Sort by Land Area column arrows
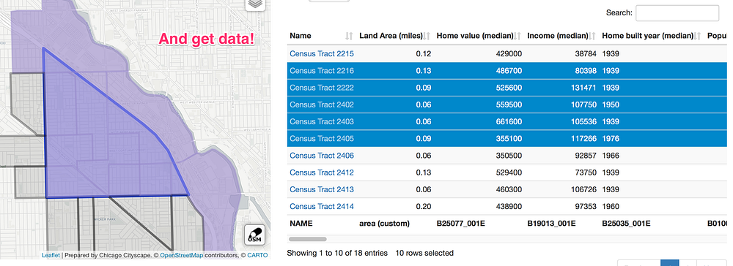 427,36
